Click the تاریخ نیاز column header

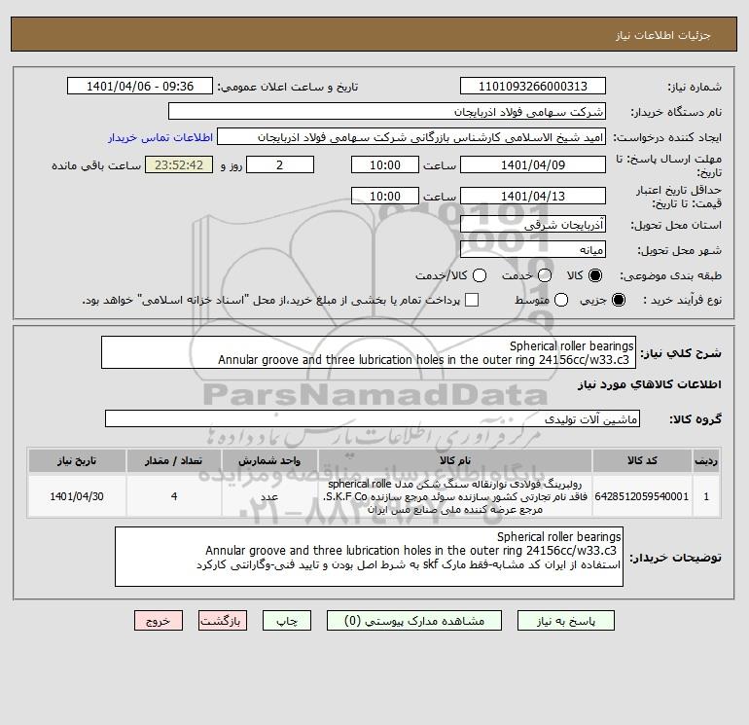tap(77, 460)
